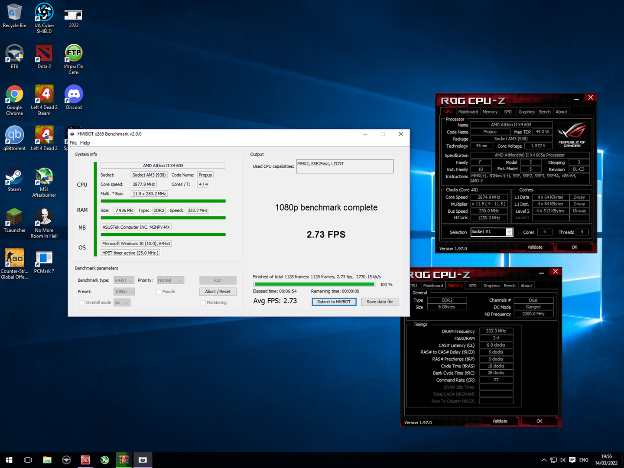
Task: Switch to Memory tab in upper CPU-Z
Action: tap(490, 112)
